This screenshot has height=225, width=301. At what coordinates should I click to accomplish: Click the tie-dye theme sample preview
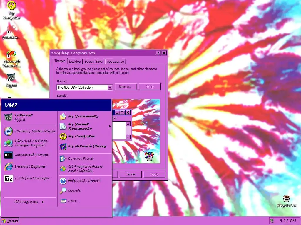[136, 131]
